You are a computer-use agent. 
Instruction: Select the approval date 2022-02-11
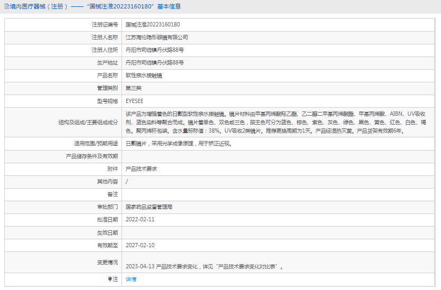pos(140,220)
